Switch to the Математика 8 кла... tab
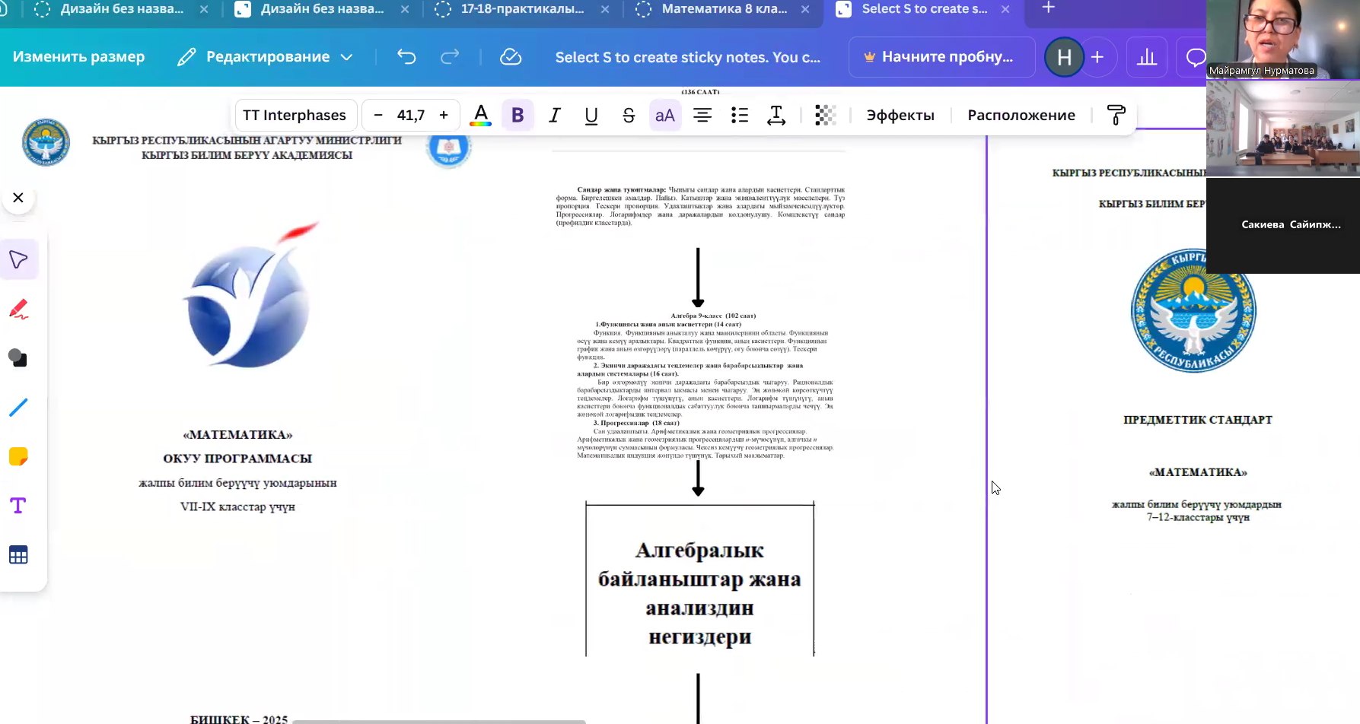This screenshot has height=724, width=1360. tap(723, 9)
